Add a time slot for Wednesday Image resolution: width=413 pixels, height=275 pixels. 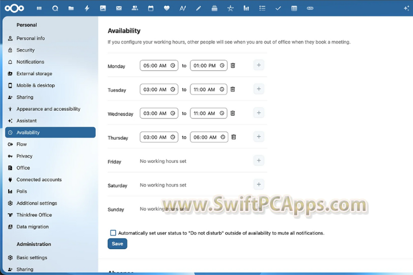(259, 113)
